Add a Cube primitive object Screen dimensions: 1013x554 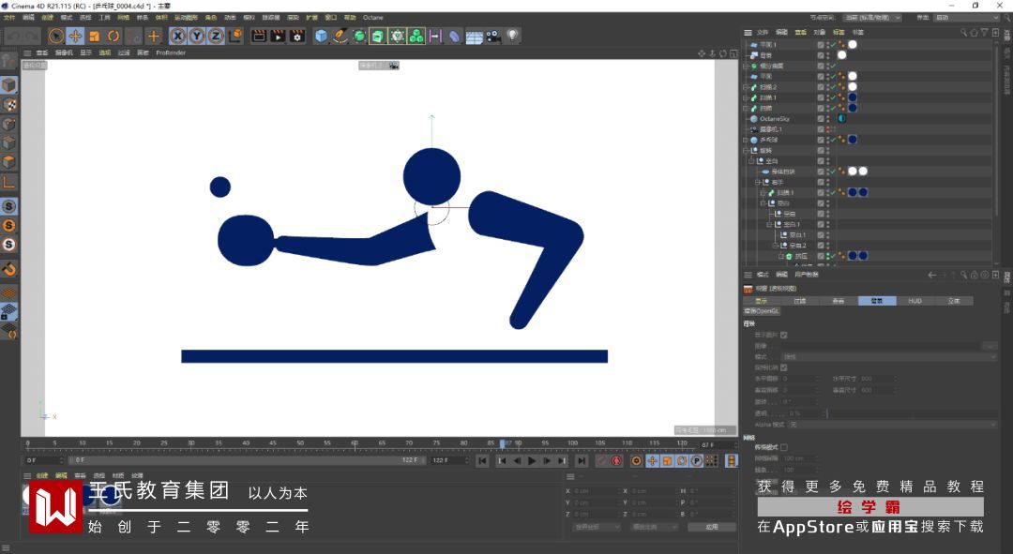click(321, 37)
